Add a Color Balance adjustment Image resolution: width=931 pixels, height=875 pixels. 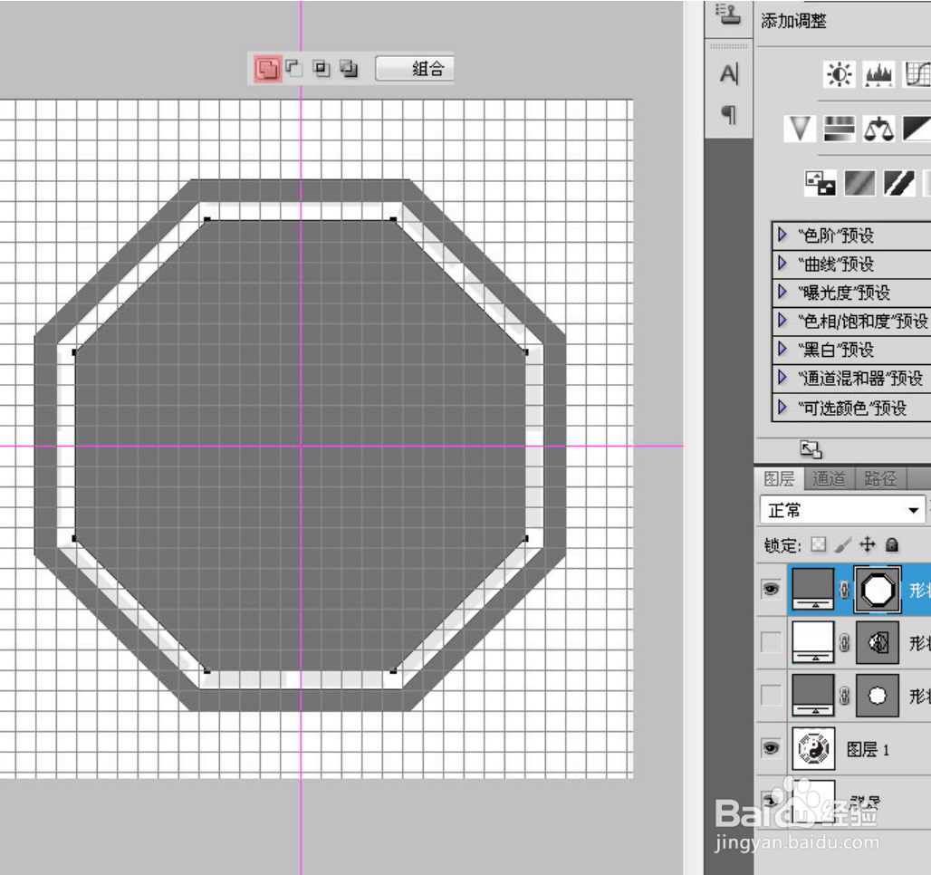[x=878, y=129]
